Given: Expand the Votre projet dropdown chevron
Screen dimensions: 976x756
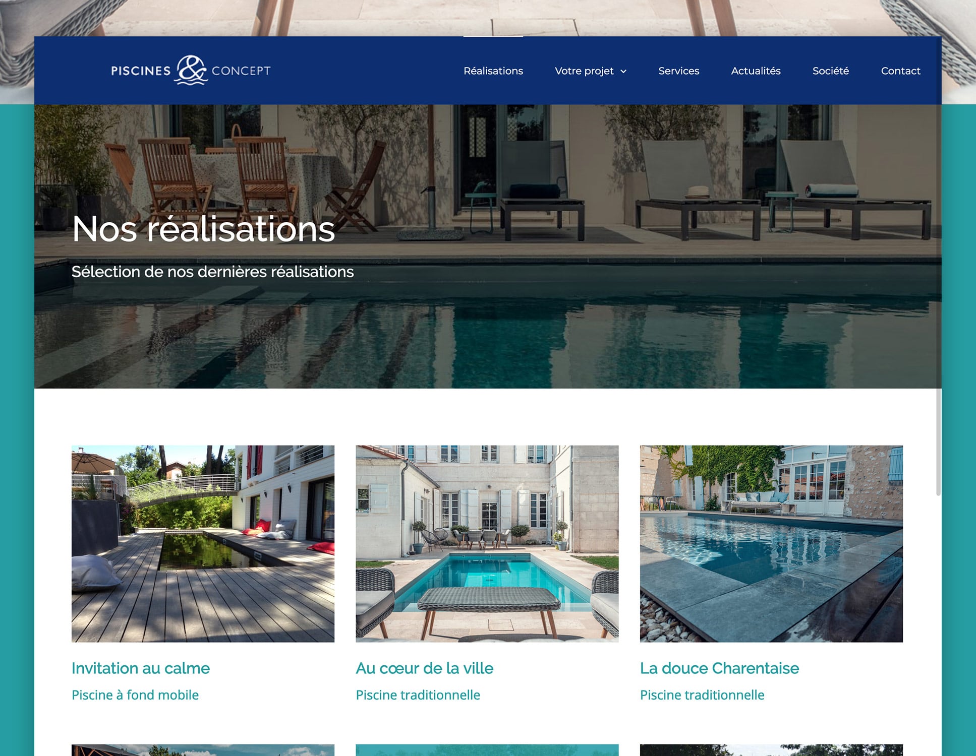Looking at the screenshot, I should click(x=623, y=71).
